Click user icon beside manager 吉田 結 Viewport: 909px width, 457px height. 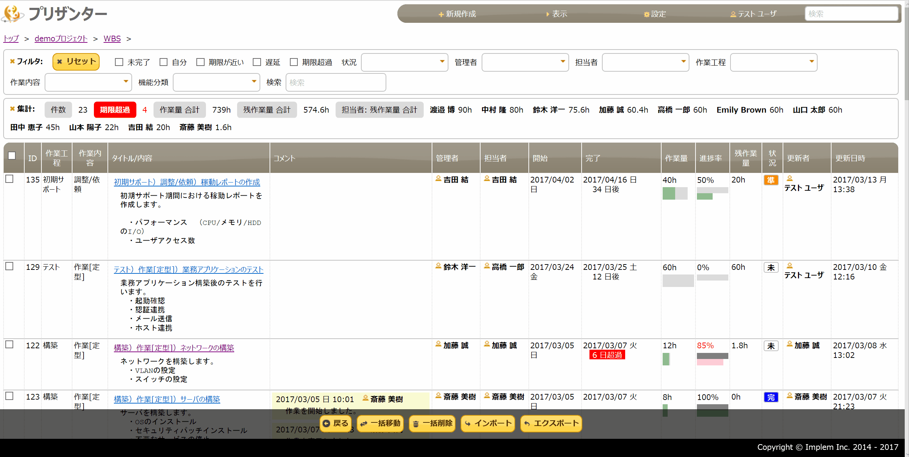pos(438,178)
